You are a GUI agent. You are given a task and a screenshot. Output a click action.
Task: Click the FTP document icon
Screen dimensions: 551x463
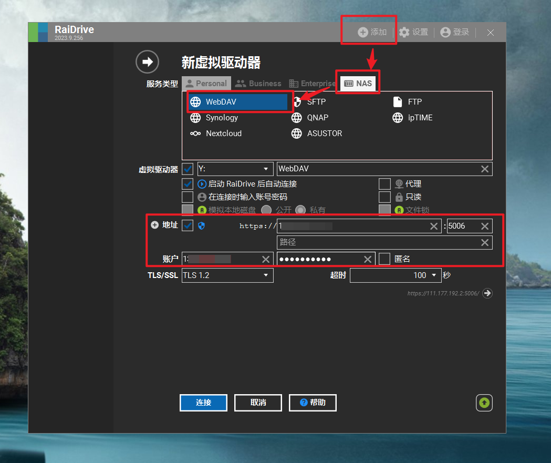[398, 102]
